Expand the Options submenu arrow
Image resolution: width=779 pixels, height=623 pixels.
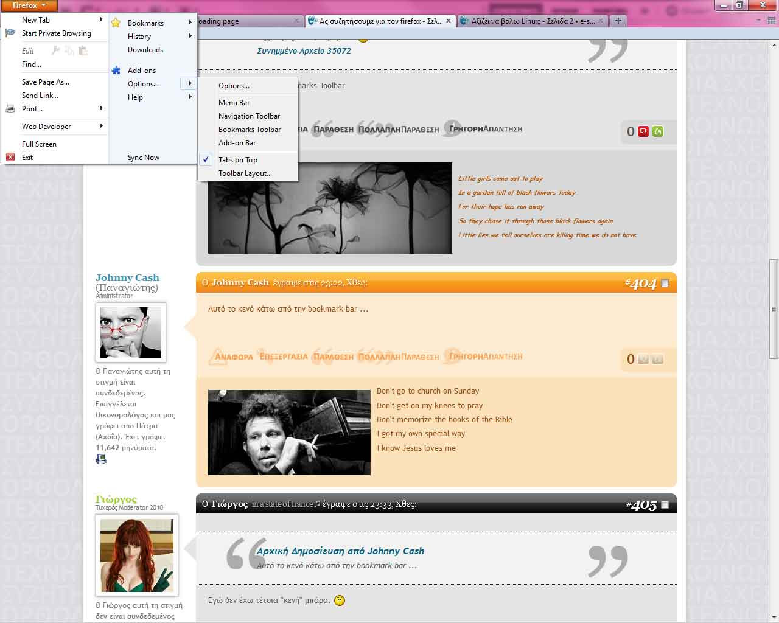click(x=189, y=83)
